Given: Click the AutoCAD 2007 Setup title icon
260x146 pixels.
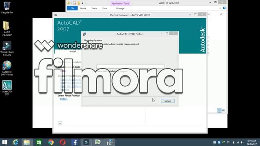Looking at the screenshot, I should 84,34.
